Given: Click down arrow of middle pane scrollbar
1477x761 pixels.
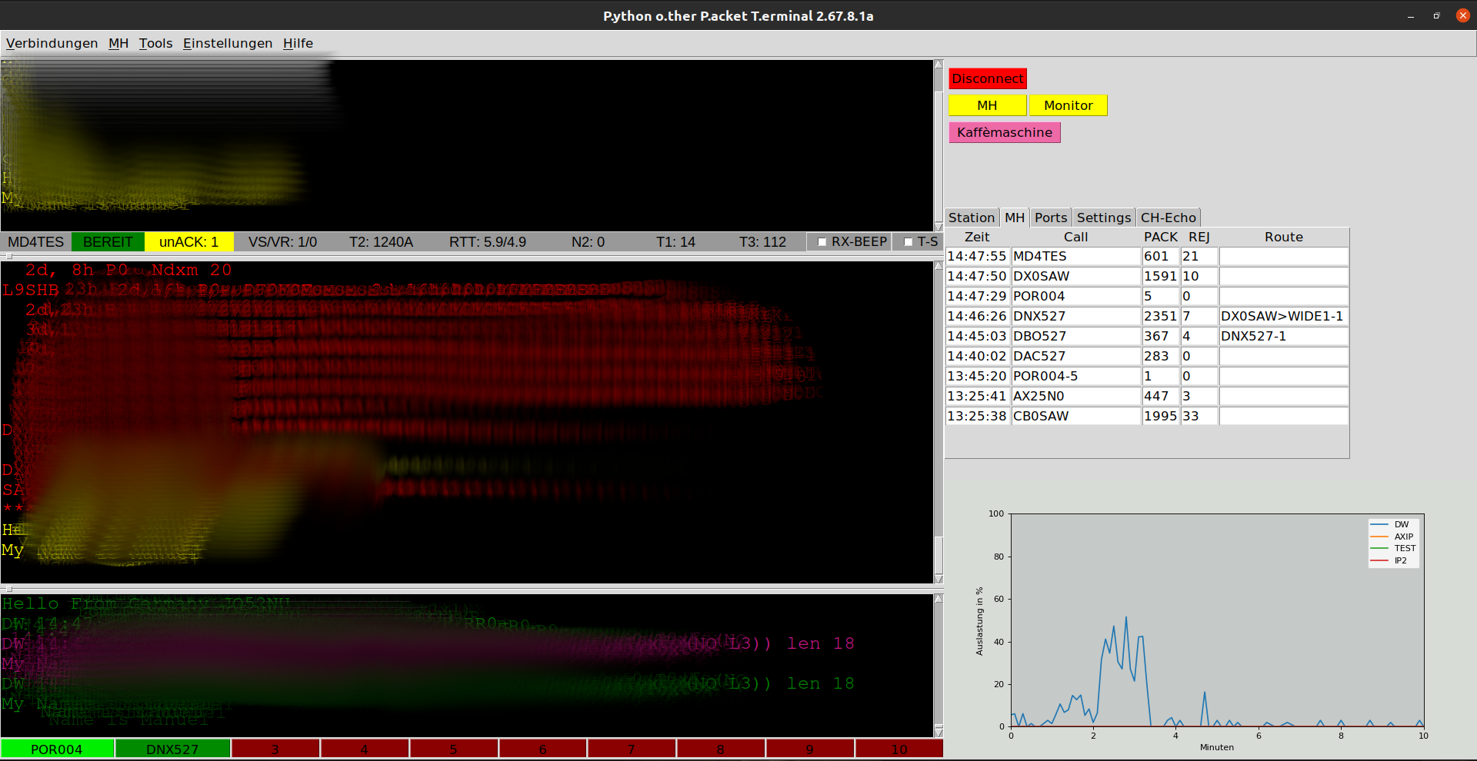Looking at the screenshot, I should click(939, 579).
